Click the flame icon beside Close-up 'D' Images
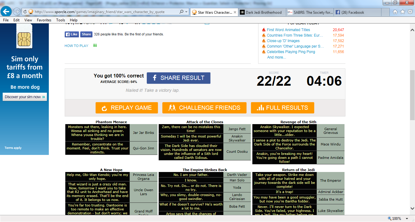The image size is (415, 222). pyautogui.click(x=264, y=41)
